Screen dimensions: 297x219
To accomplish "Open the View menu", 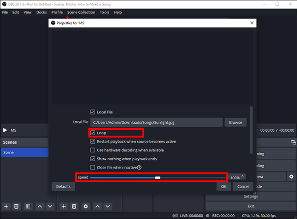I will tap(28, 12).
